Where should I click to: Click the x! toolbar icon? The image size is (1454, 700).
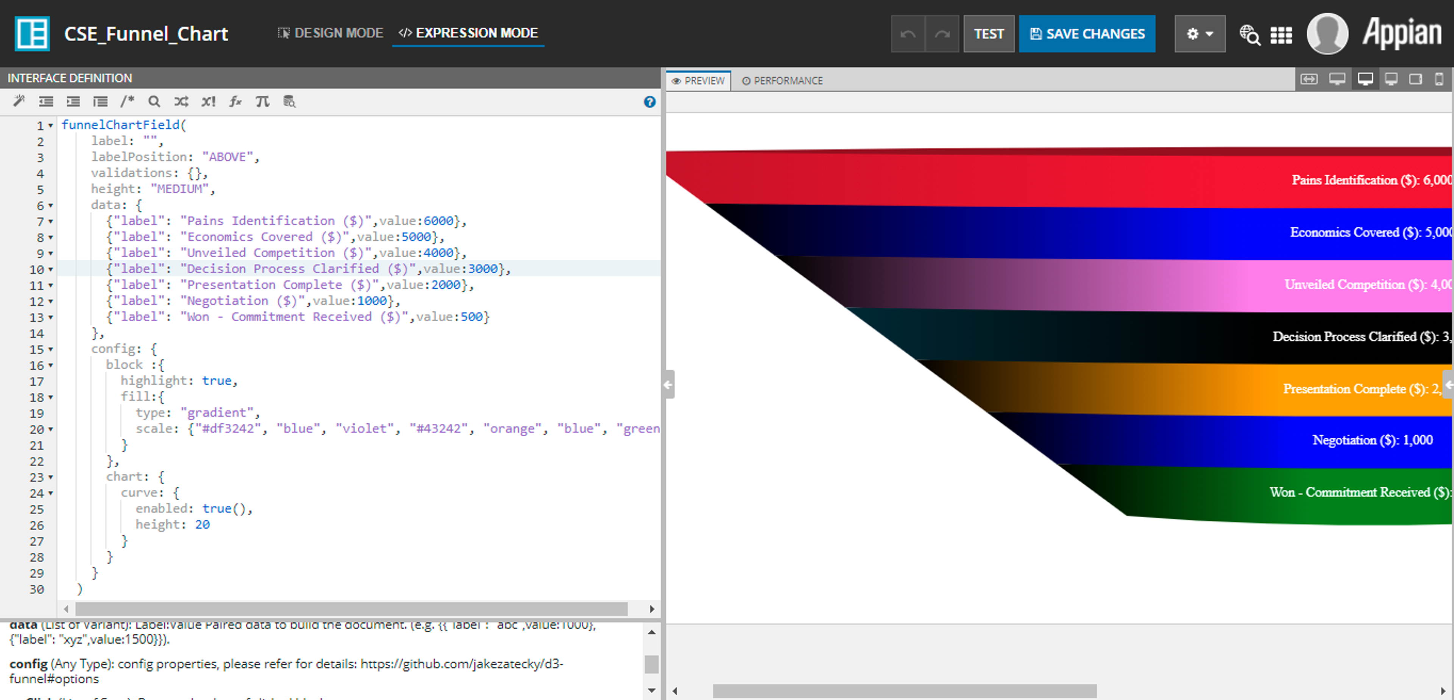click(208, 101)
